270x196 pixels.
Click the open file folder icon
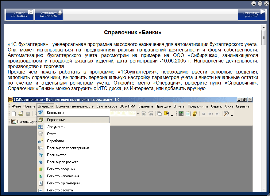click(21, 114)
